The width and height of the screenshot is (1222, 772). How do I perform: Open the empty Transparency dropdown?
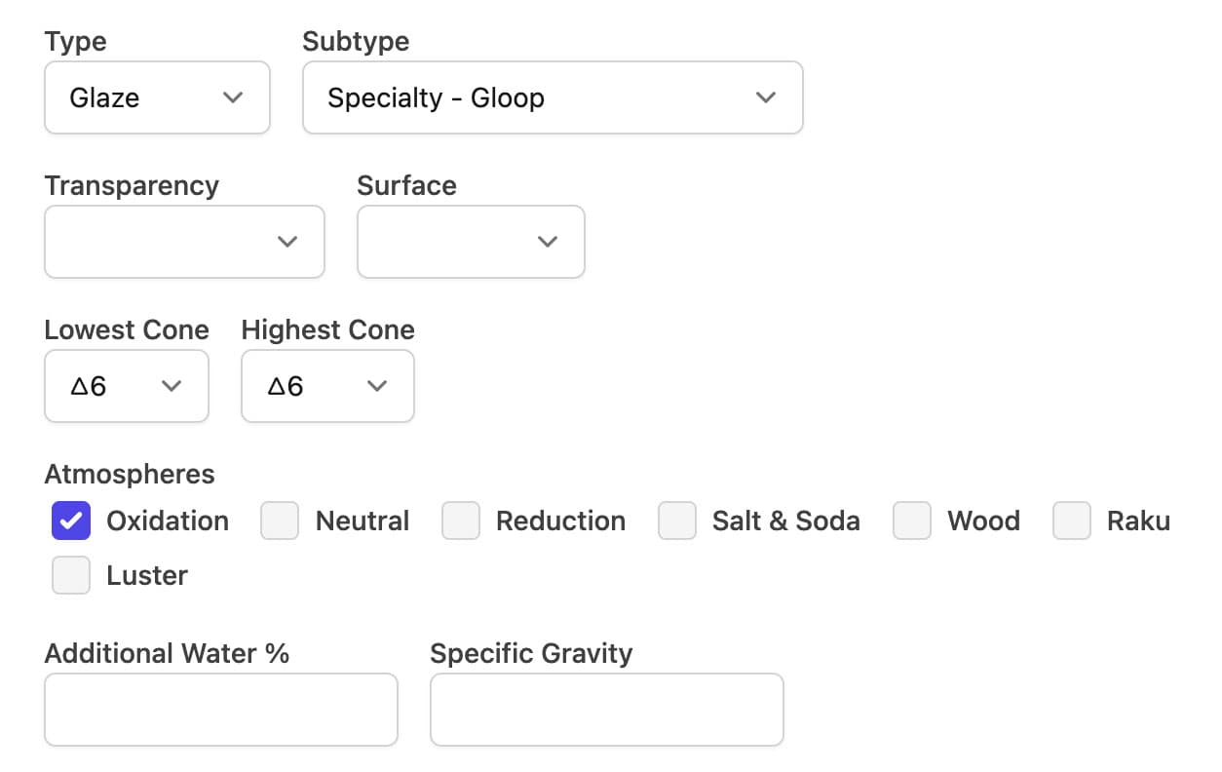pyautogui.click(x=184, y=242)
